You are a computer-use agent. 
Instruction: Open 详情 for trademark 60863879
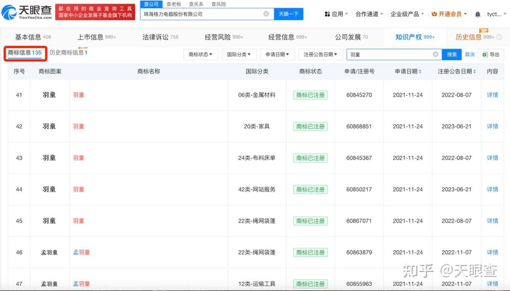(x=492, y=252)
